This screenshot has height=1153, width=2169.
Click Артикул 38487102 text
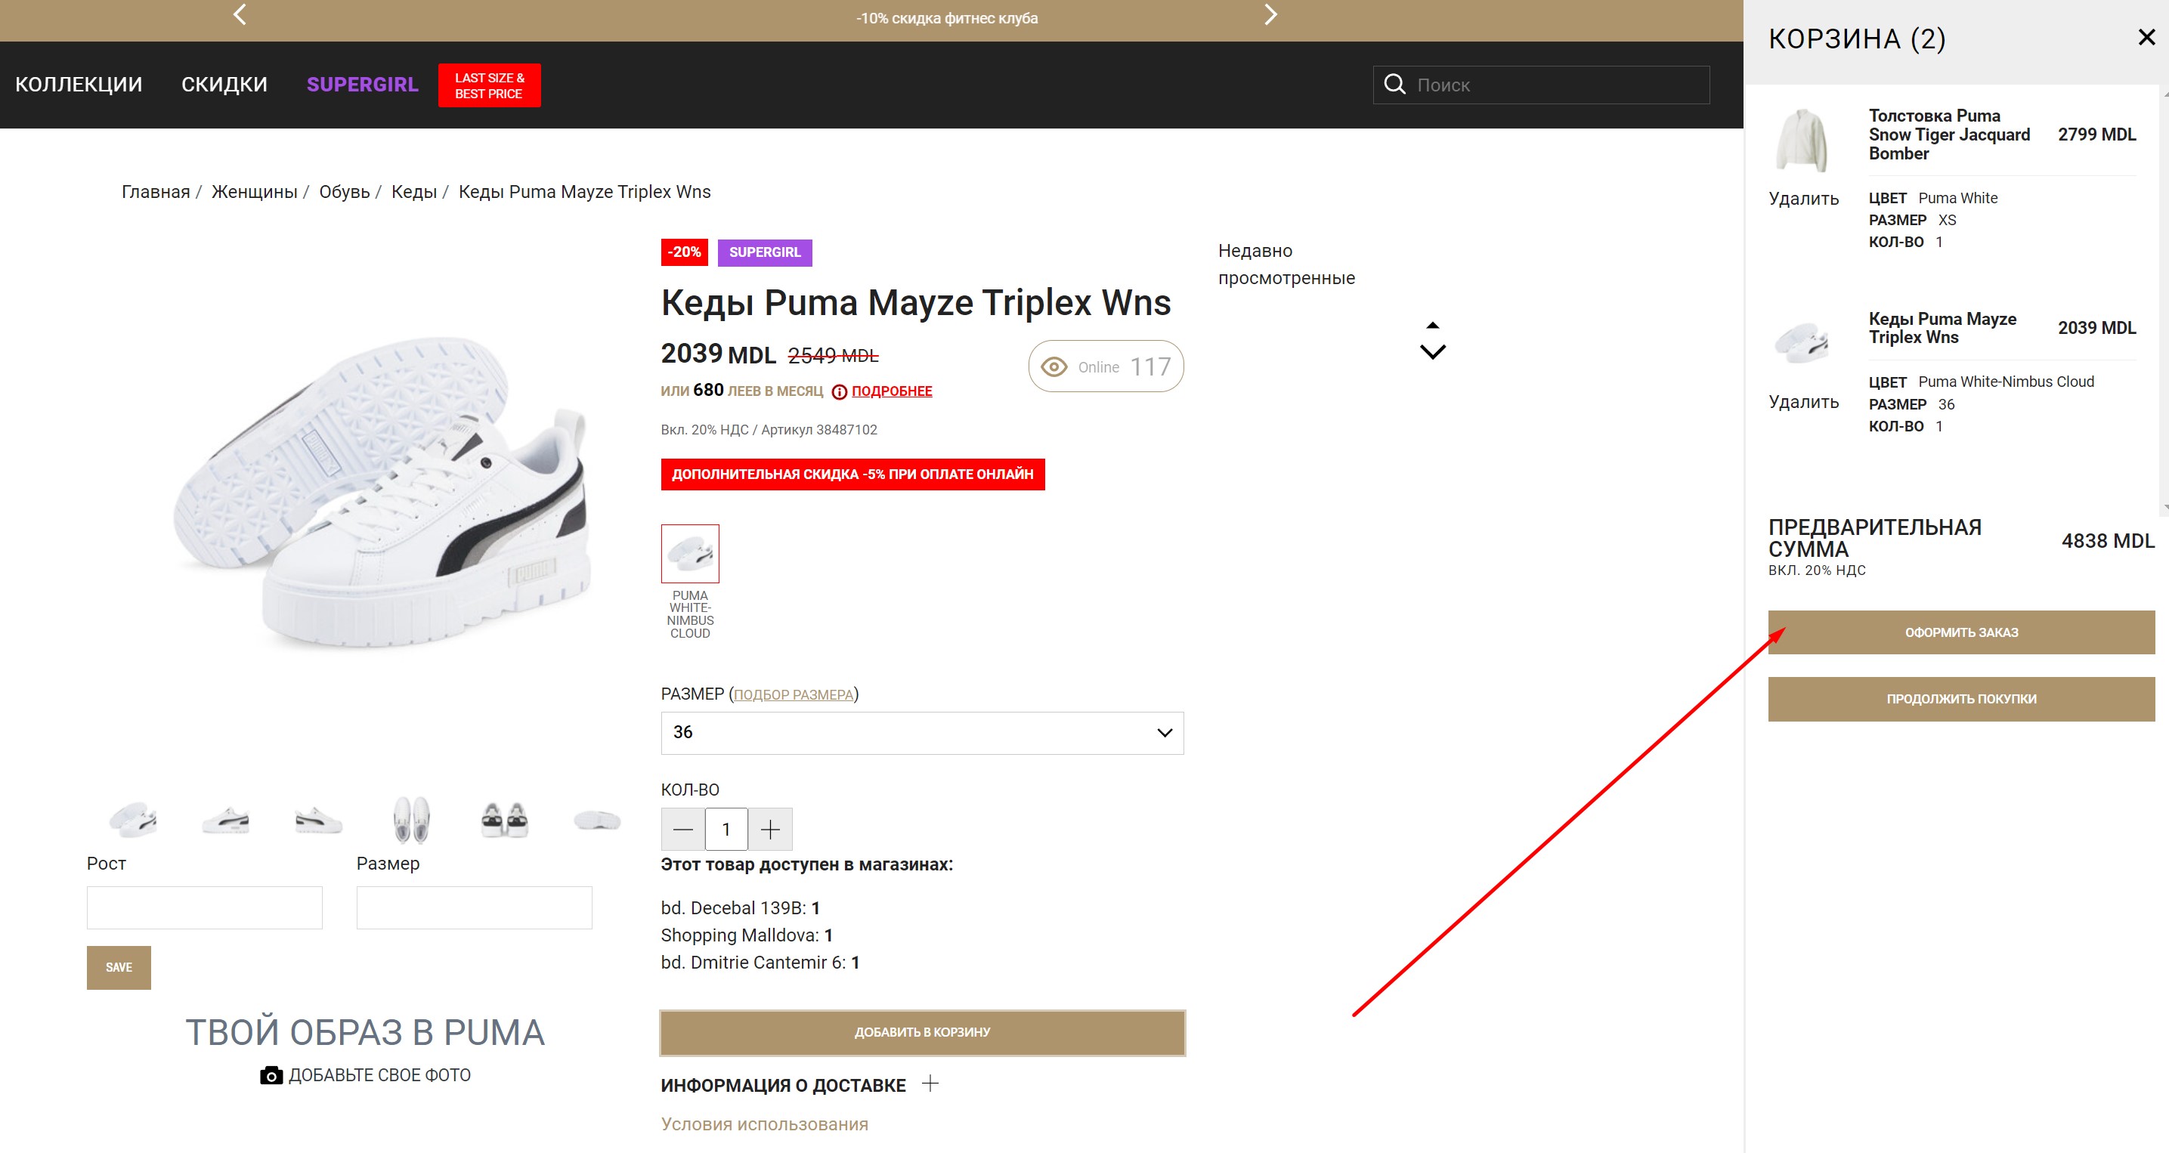point(818,430)
